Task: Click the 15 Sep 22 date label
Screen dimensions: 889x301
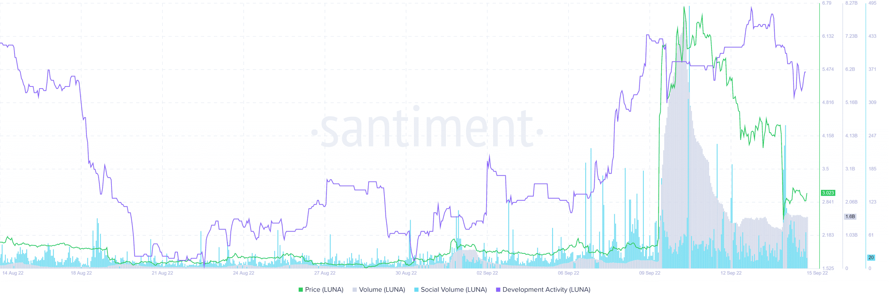Action: tap(817, 273)
